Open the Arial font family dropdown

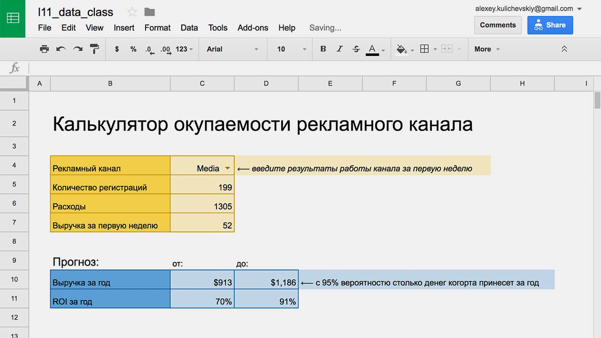point(232,49)
